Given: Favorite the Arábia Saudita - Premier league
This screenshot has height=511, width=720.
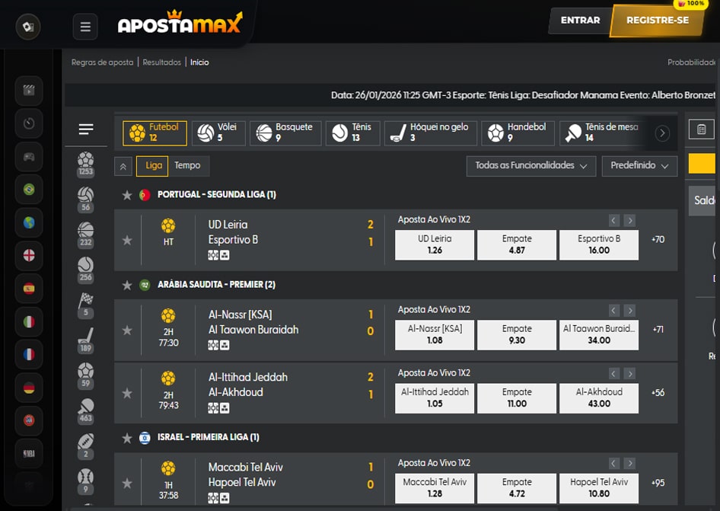Looking at the screenshot, I should click(127, 286).
